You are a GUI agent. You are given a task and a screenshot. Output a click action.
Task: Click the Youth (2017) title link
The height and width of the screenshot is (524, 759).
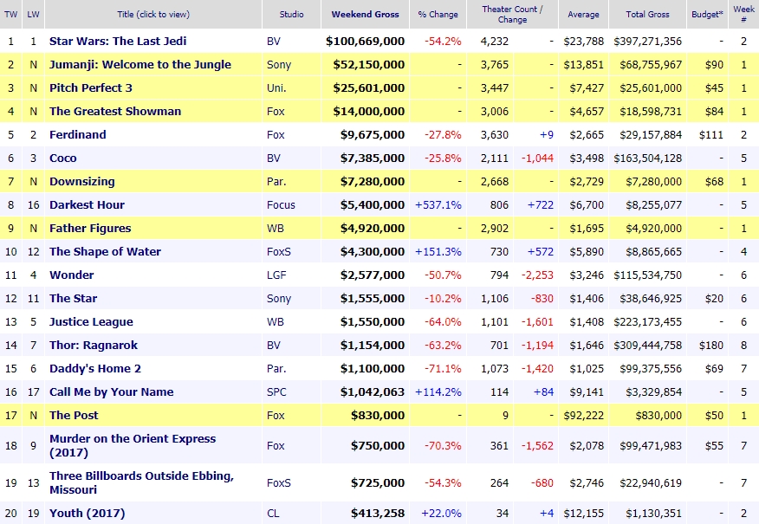click(x=88, y=514)
